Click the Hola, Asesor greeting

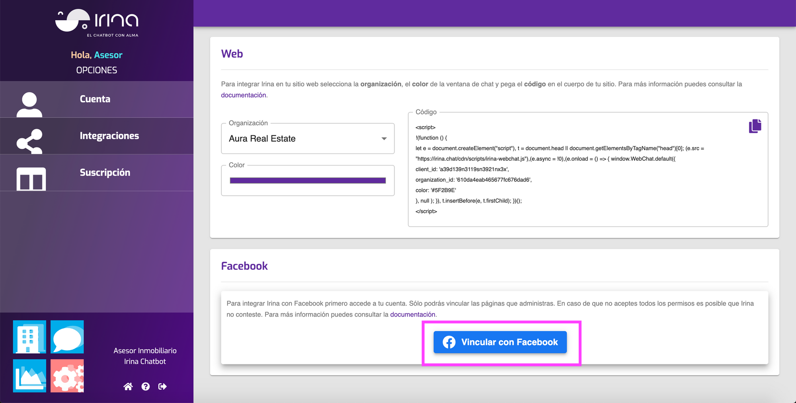(x=97, y=55)
